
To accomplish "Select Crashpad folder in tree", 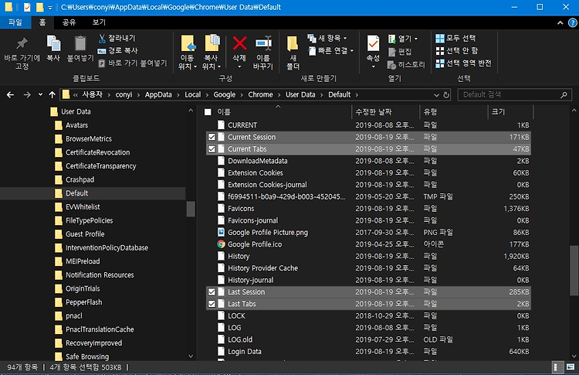I will 80,179.
